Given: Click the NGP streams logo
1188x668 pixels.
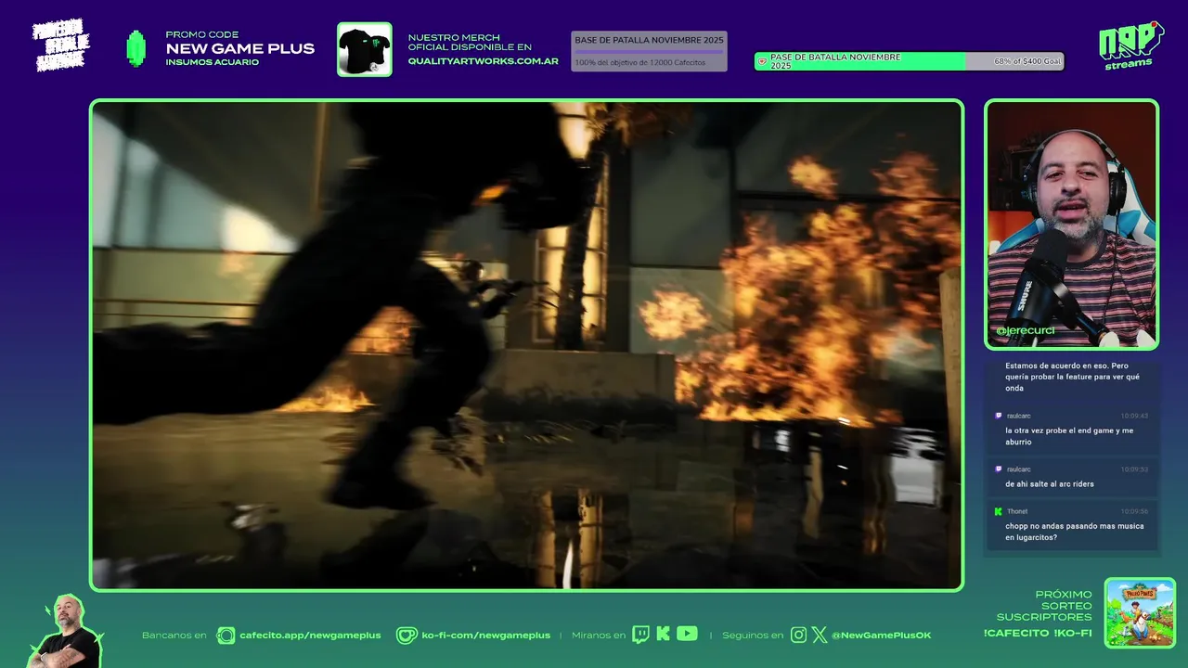Looking at the screenshot, I should point(1130,45).
